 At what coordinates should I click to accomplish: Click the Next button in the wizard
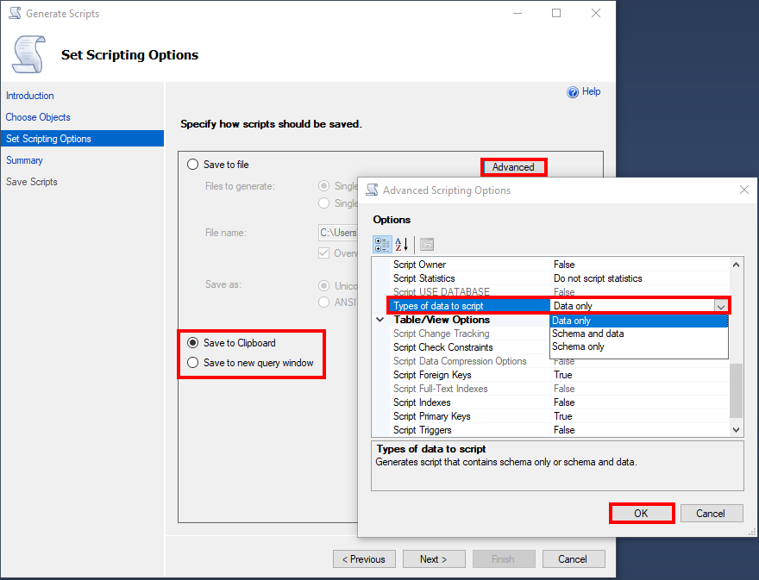tap(434, 559)
